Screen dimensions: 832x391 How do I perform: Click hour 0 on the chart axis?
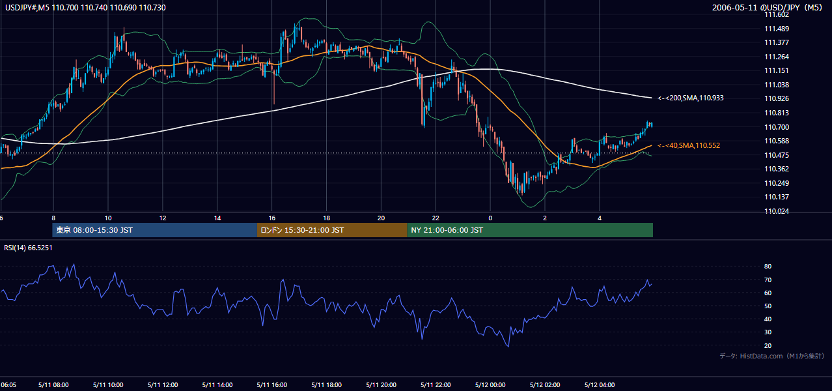(490, 218)
